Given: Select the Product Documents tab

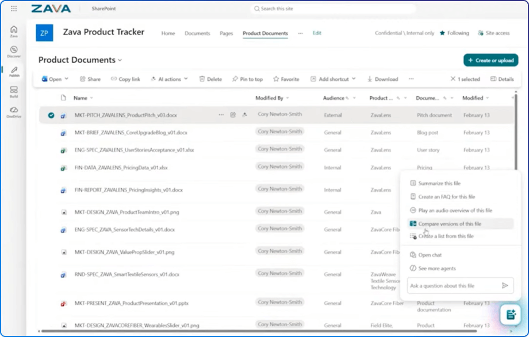Looking at the screenshot, I should (x=265, y=33).
